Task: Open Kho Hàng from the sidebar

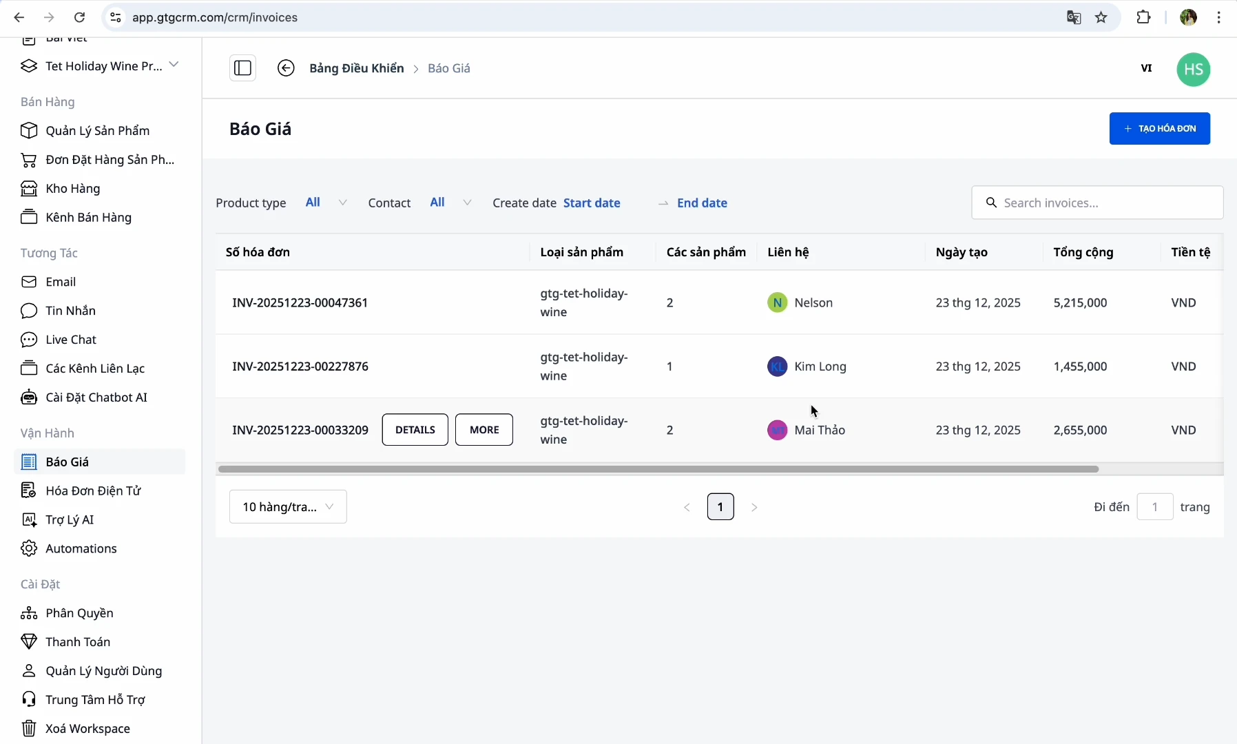Action: [73, 188]
